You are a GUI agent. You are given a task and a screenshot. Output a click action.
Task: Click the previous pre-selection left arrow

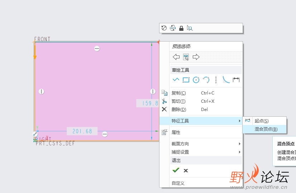(176, 57)
